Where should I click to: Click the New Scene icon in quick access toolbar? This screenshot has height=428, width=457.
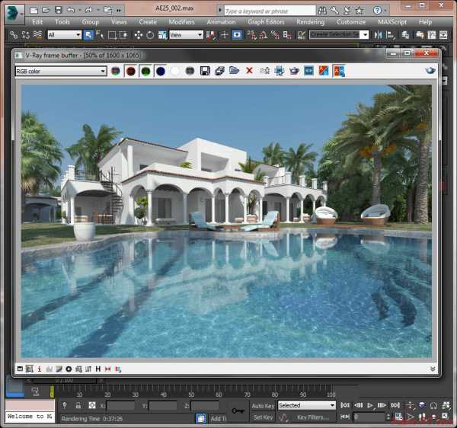[34, 11]
